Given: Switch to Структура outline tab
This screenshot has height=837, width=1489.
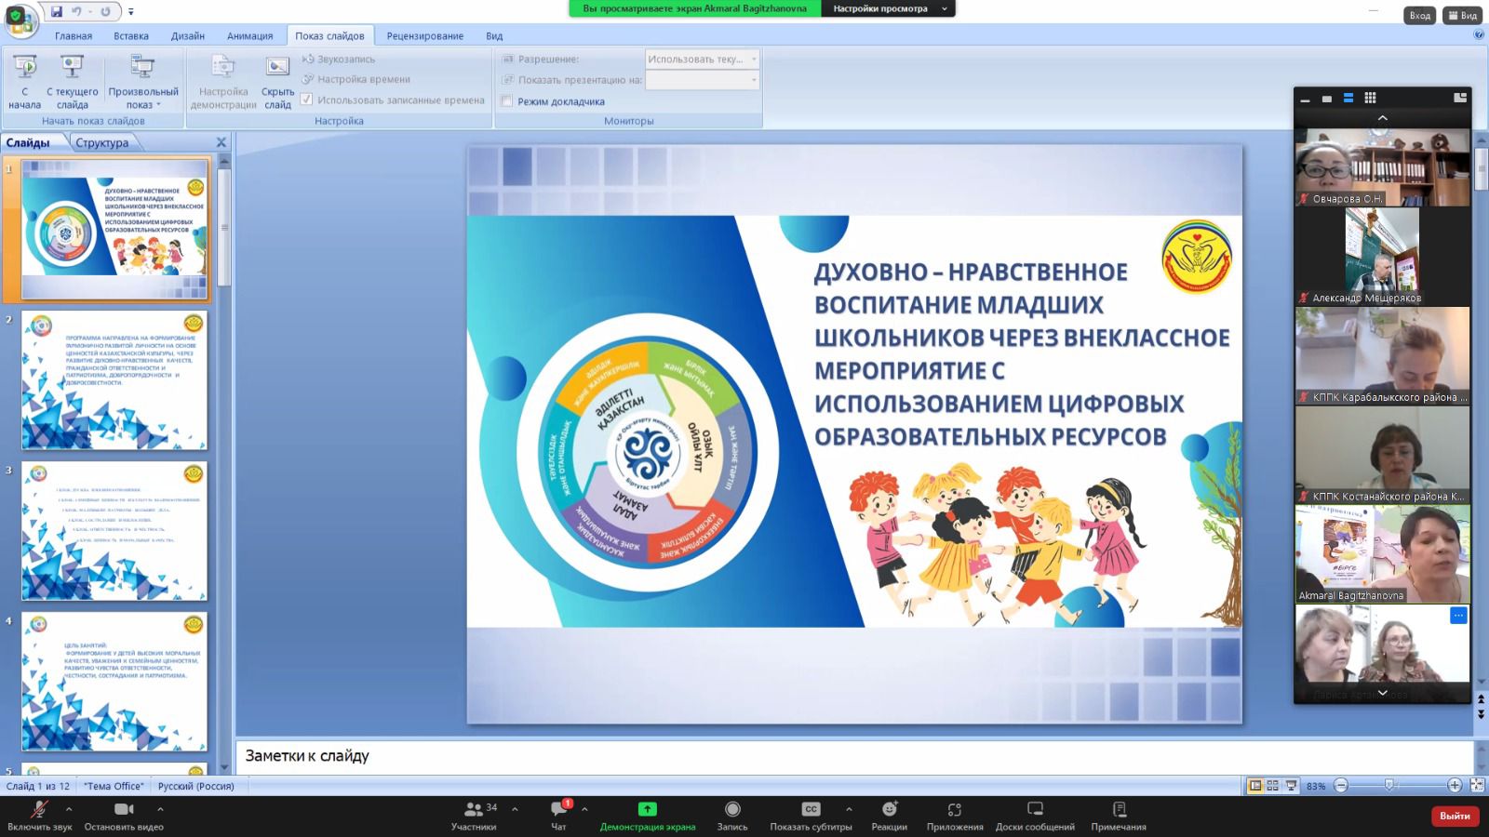Looking at the screenshot, I should point(102,142).
